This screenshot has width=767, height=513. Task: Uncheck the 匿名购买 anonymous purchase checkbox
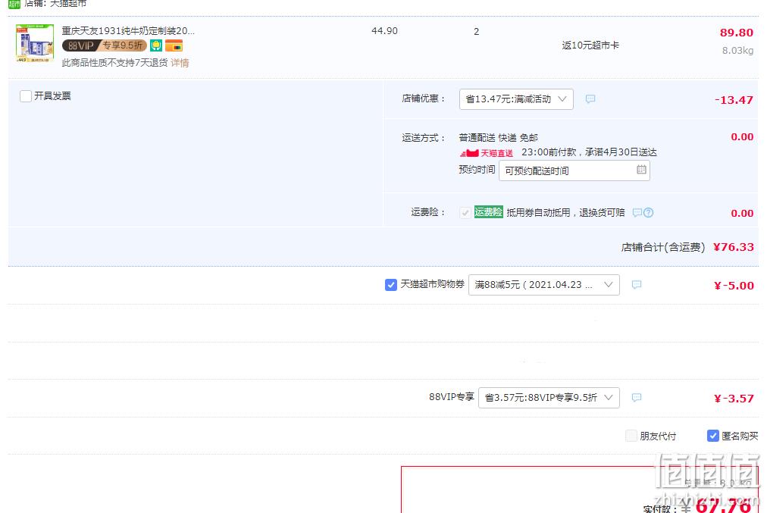click(713, 436)
